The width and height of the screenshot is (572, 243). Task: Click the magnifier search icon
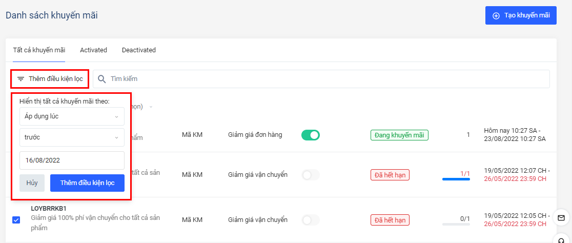(101, 79)
